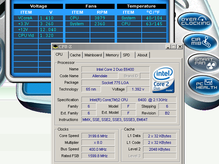Click the Revision value 'B2'
219x164 pixels.
click(167, 113)
